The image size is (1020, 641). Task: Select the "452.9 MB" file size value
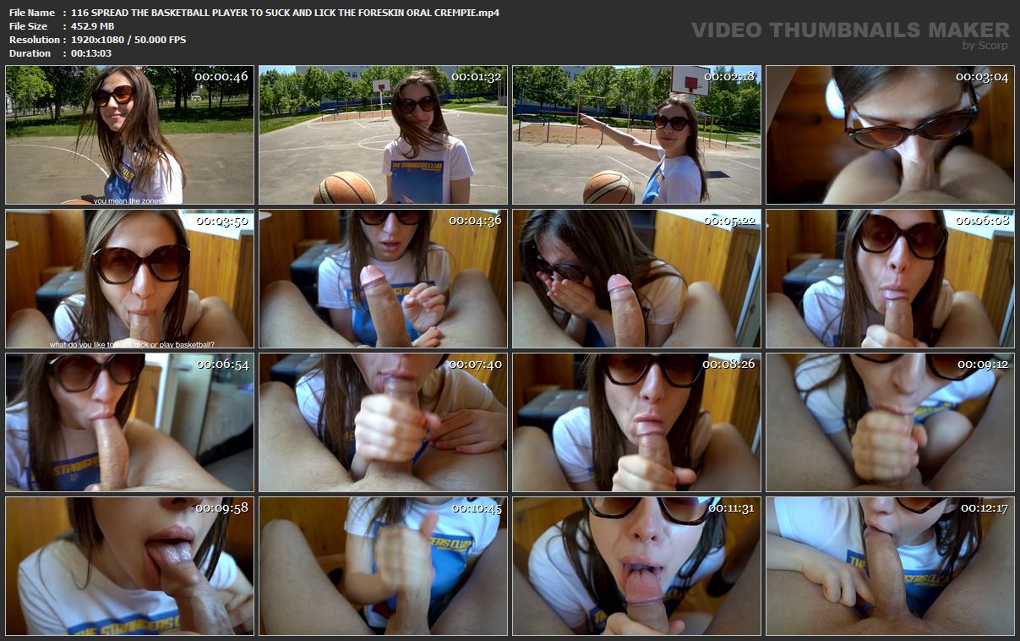[93, 26]
